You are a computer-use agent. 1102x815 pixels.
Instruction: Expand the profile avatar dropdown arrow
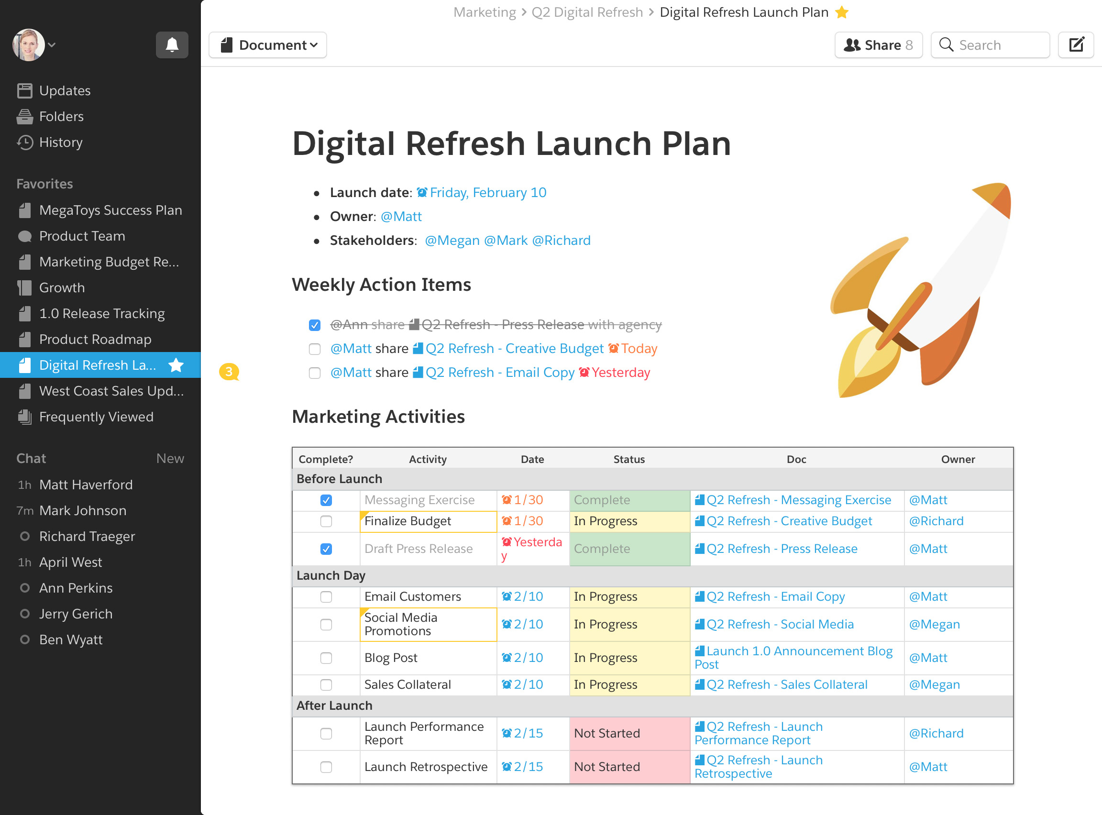coord(52,45)
